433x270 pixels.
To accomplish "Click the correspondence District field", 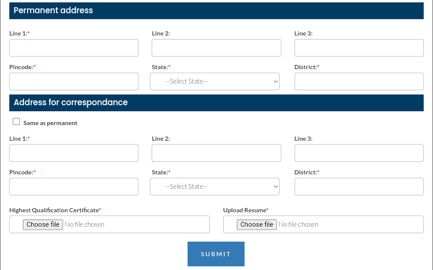I will point(359,186).
